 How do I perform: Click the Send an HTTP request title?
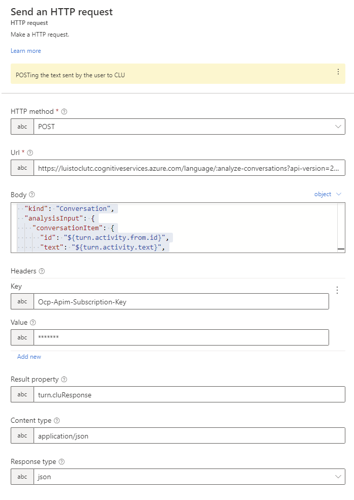pyautogui.click(x=62, y=12)
